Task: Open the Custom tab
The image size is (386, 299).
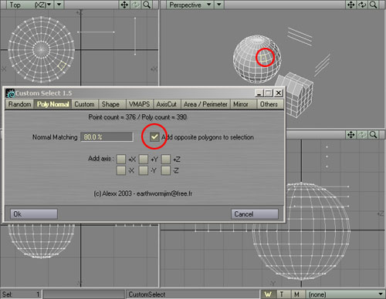Action: click(85, 104)
